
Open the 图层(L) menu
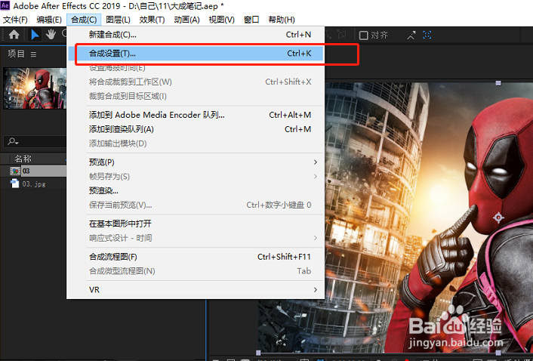click(x=118, y=20)
